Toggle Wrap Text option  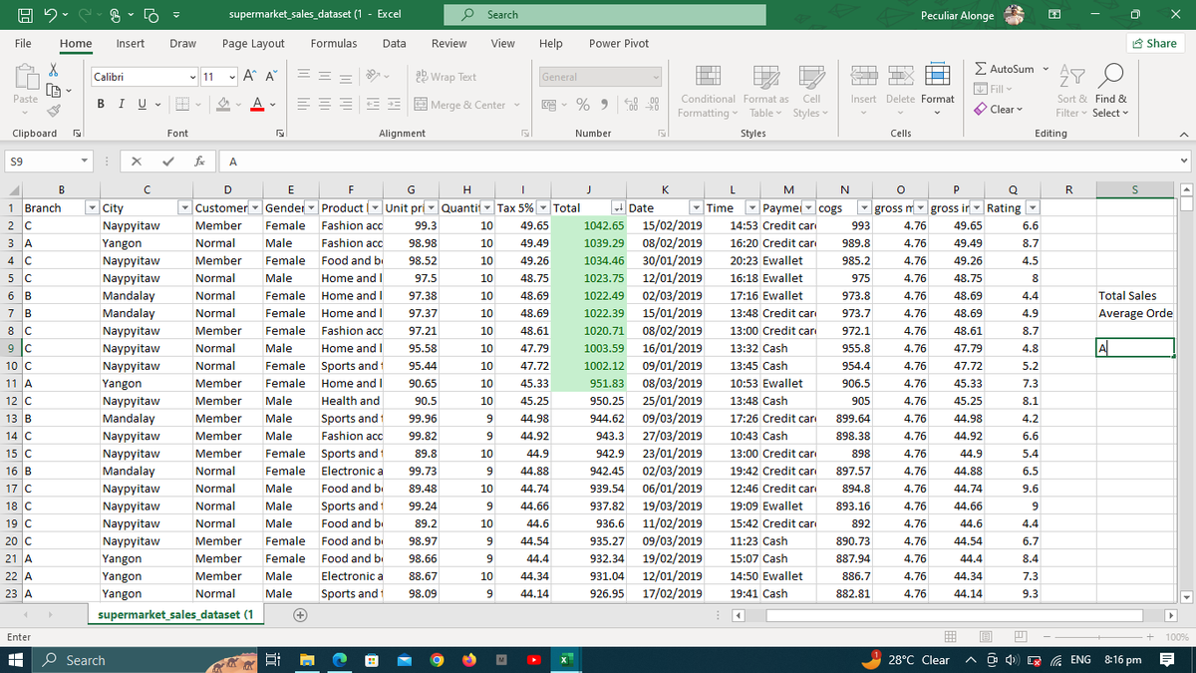click(x=445, y=77)
